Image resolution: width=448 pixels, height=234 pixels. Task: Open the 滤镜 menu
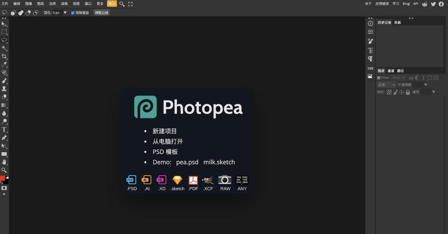click(64, 4)
